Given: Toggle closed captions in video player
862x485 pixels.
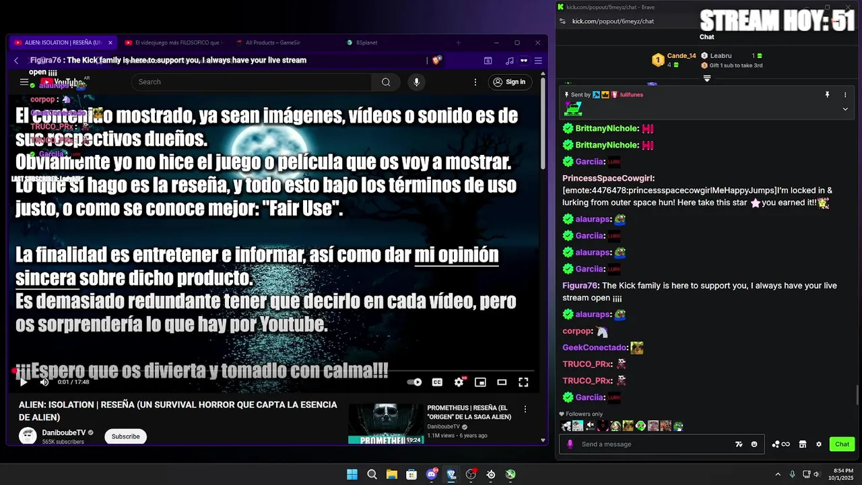Looking at the screenshot, I should 437,382.
